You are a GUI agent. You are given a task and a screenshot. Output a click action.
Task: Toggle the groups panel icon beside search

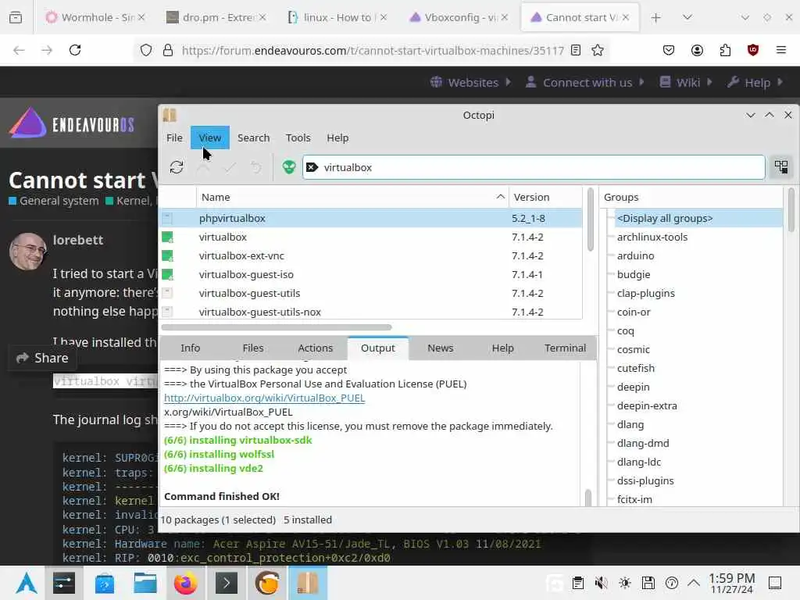coord(781,167)
